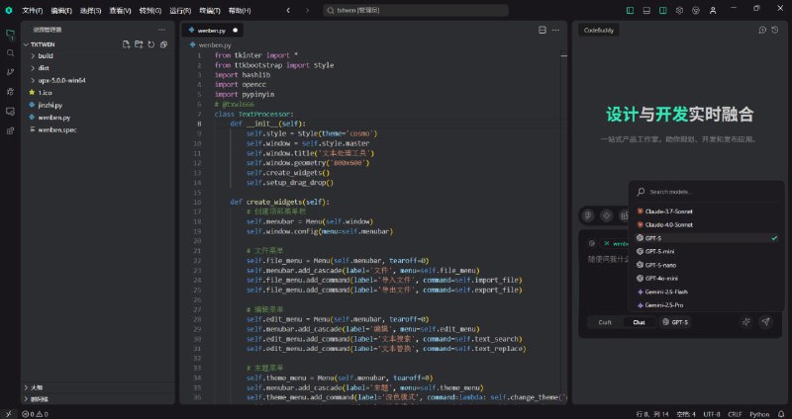Open the GPT-5 model selector dropdown

(675, 322)
